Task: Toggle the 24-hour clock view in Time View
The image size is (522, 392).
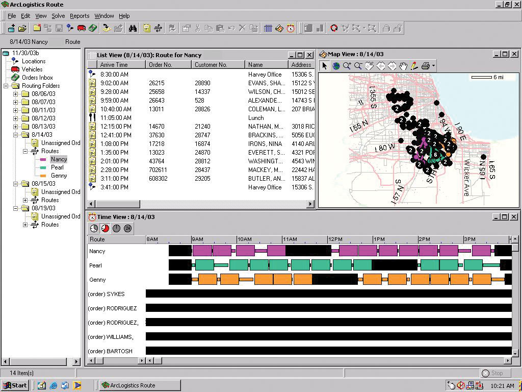Action: (x=127, y=228)
